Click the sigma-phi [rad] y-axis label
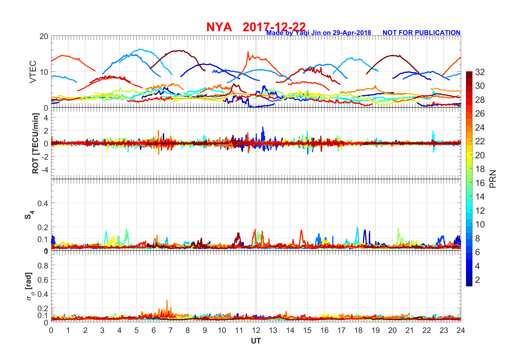This screenshot has height=358, width=512. pyautogui.click(x=30, y=286)
